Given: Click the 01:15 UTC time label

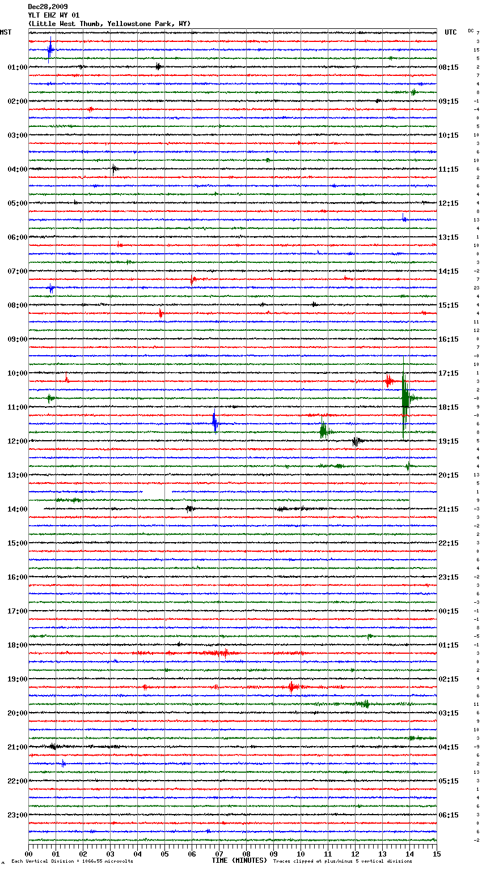Looking at the screenshot, I should [449, 645].
